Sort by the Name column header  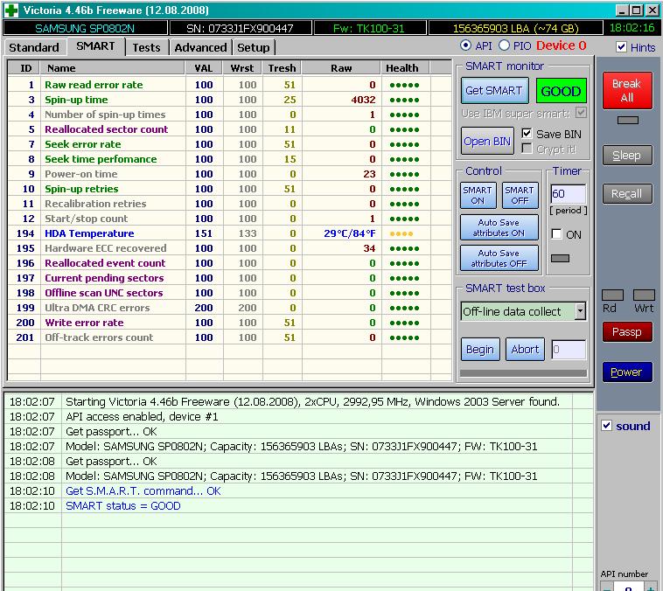tap(113, 68)
